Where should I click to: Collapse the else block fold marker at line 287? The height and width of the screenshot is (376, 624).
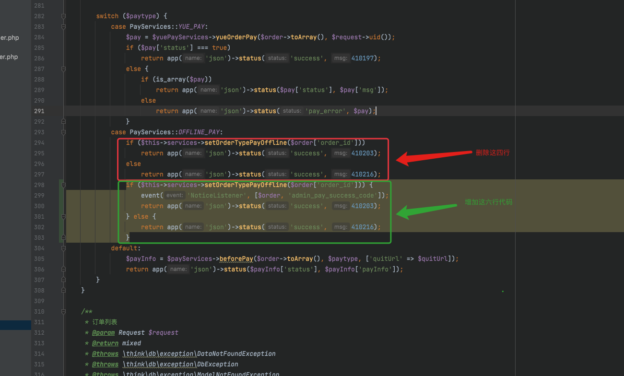click(63, 69)
